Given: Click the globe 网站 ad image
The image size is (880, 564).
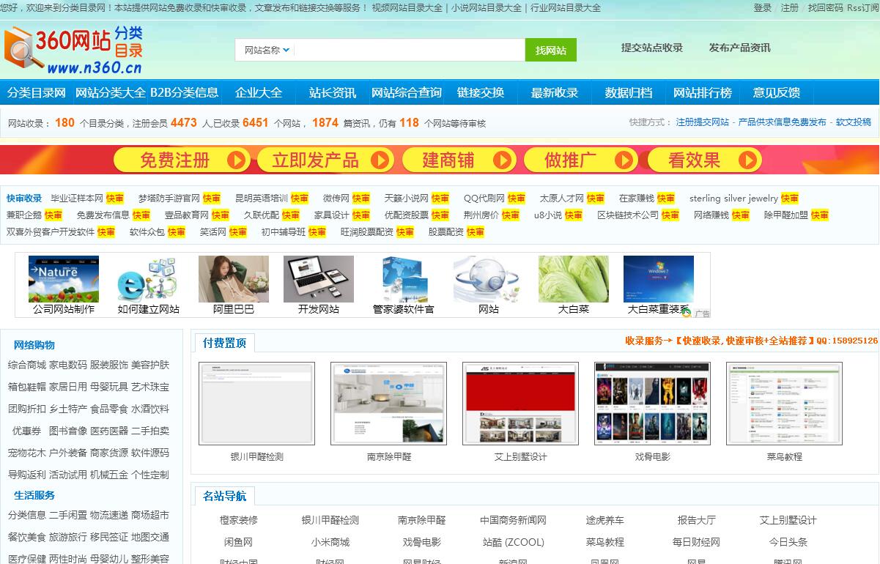Looking at the screenshot, I should 488,279.
